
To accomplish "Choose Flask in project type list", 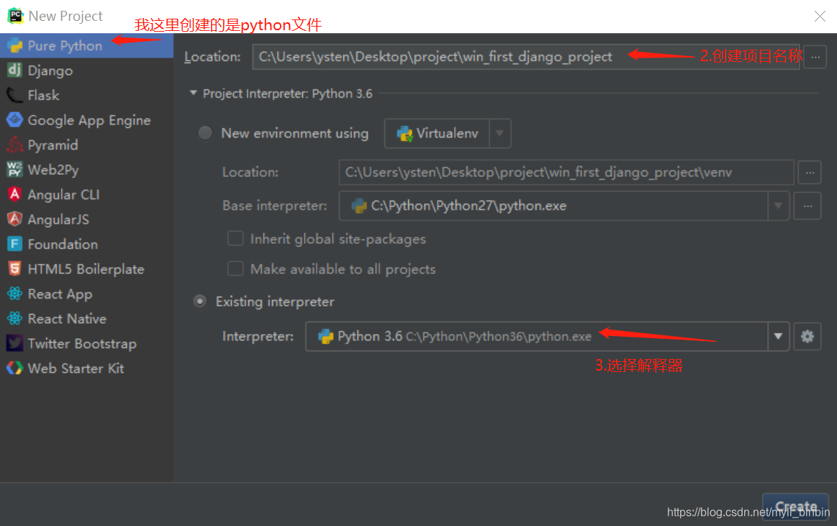I will pyautogui.click(x=43, y=96).
